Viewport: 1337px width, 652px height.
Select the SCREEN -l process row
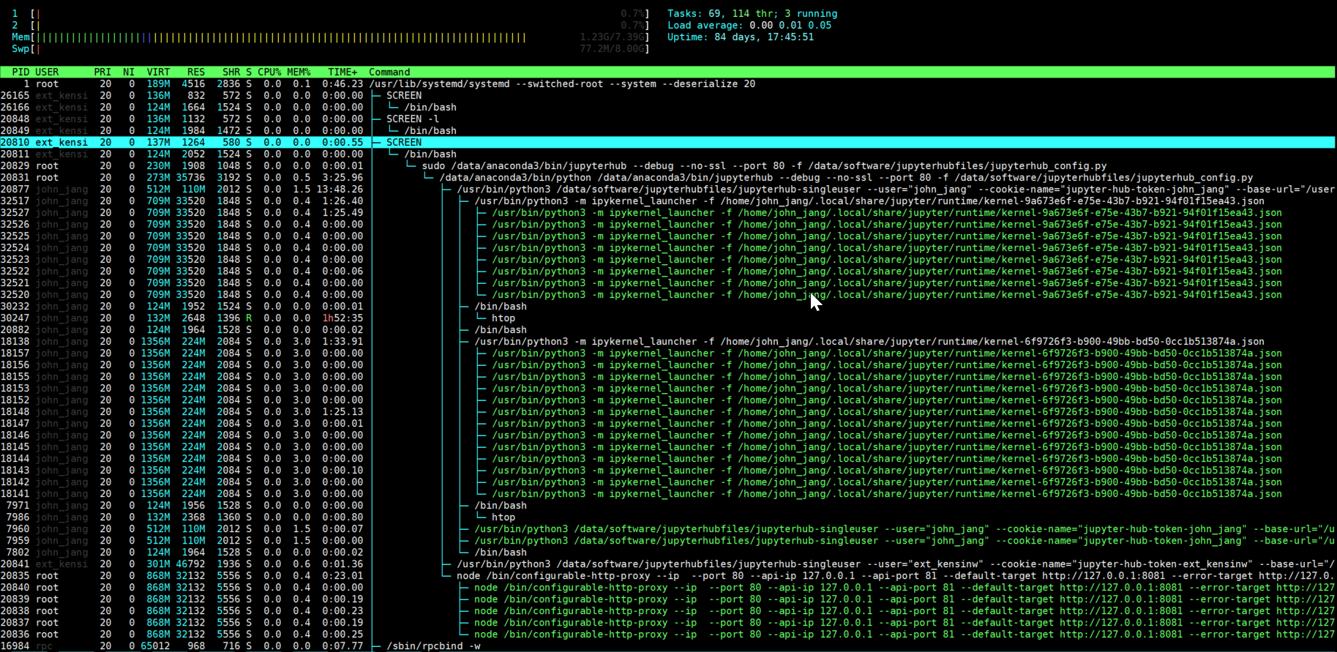tap(413, 119)
